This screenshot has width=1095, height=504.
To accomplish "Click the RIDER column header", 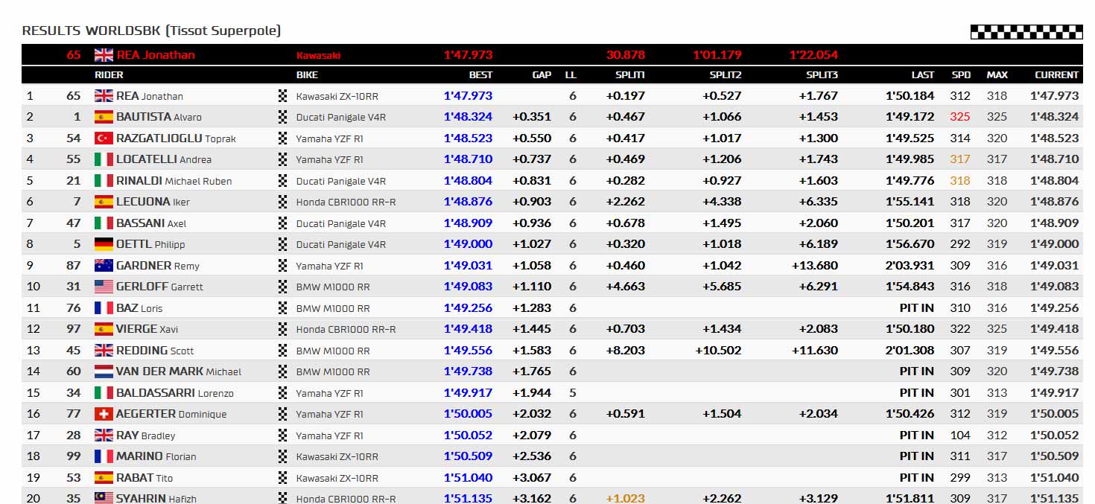I will coord(109,74).
